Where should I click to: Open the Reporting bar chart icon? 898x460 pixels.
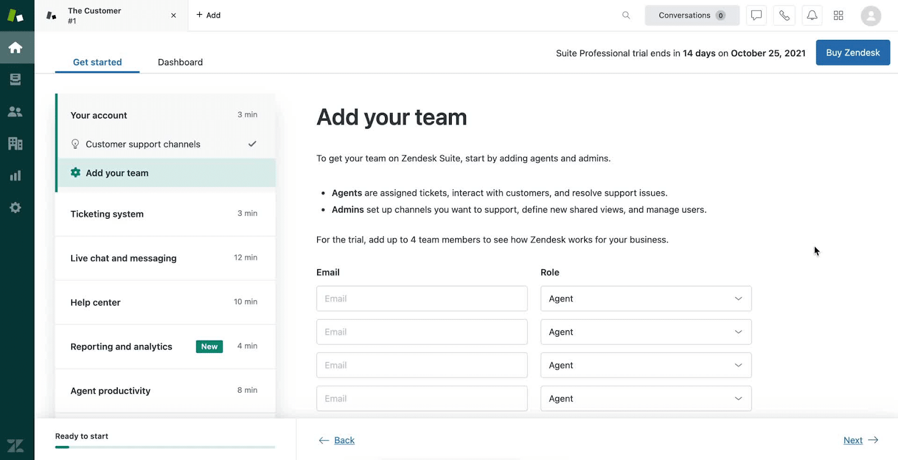[16, 176]
